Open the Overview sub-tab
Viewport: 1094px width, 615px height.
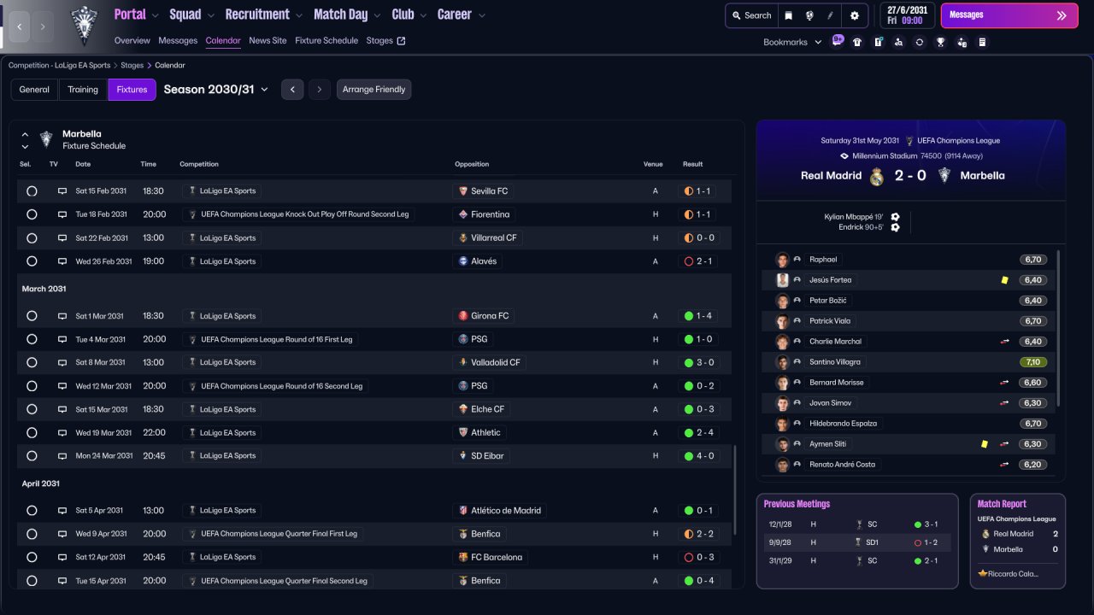click(x=132, y=40)
